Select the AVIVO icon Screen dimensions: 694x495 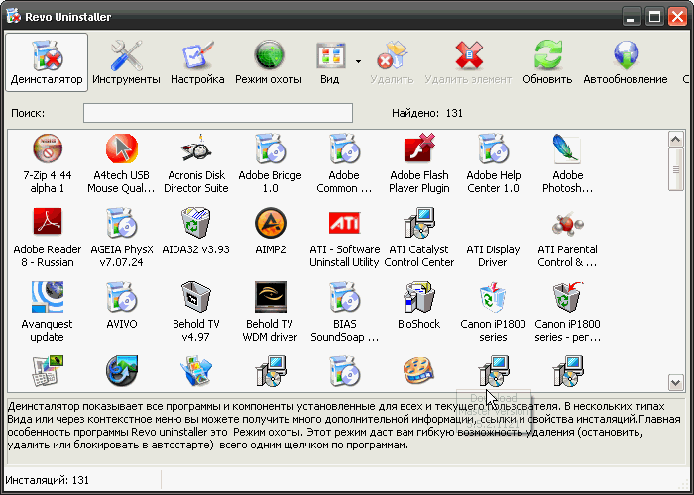click(122, 297)
